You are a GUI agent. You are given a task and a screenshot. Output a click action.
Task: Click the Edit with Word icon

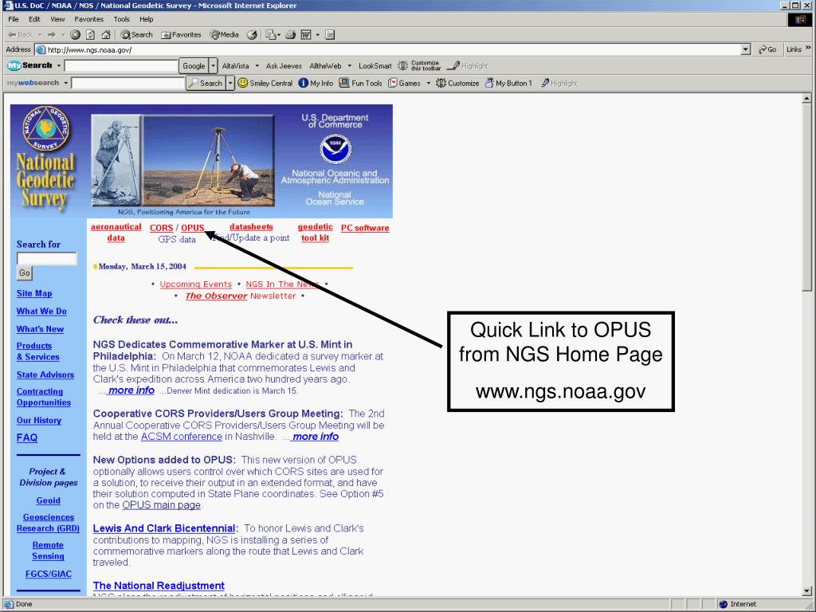tap(306, 35)
